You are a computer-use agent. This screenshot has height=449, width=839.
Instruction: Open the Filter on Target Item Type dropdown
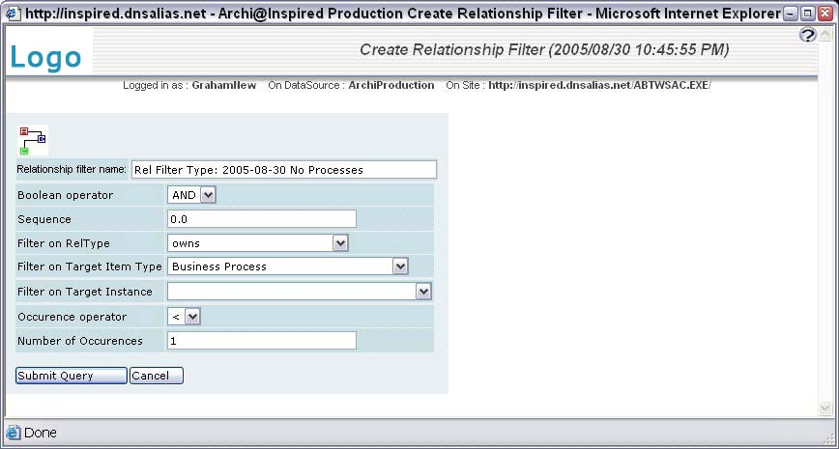coord(400,267)
